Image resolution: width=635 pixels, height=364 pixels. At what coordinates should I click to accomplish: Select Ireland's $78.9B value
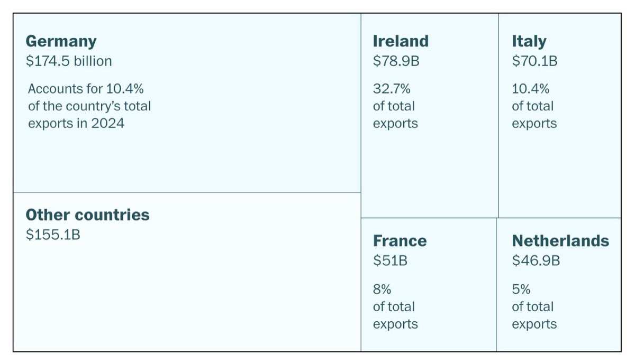point(396,61)
